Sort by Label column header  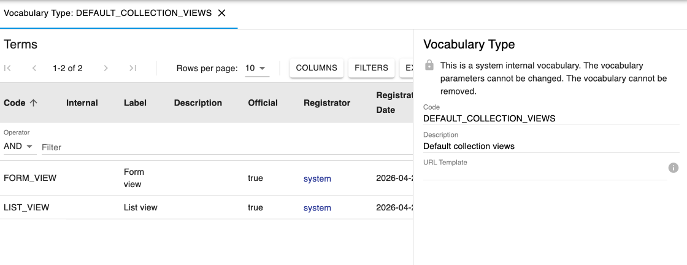click(x=135, y=103)
